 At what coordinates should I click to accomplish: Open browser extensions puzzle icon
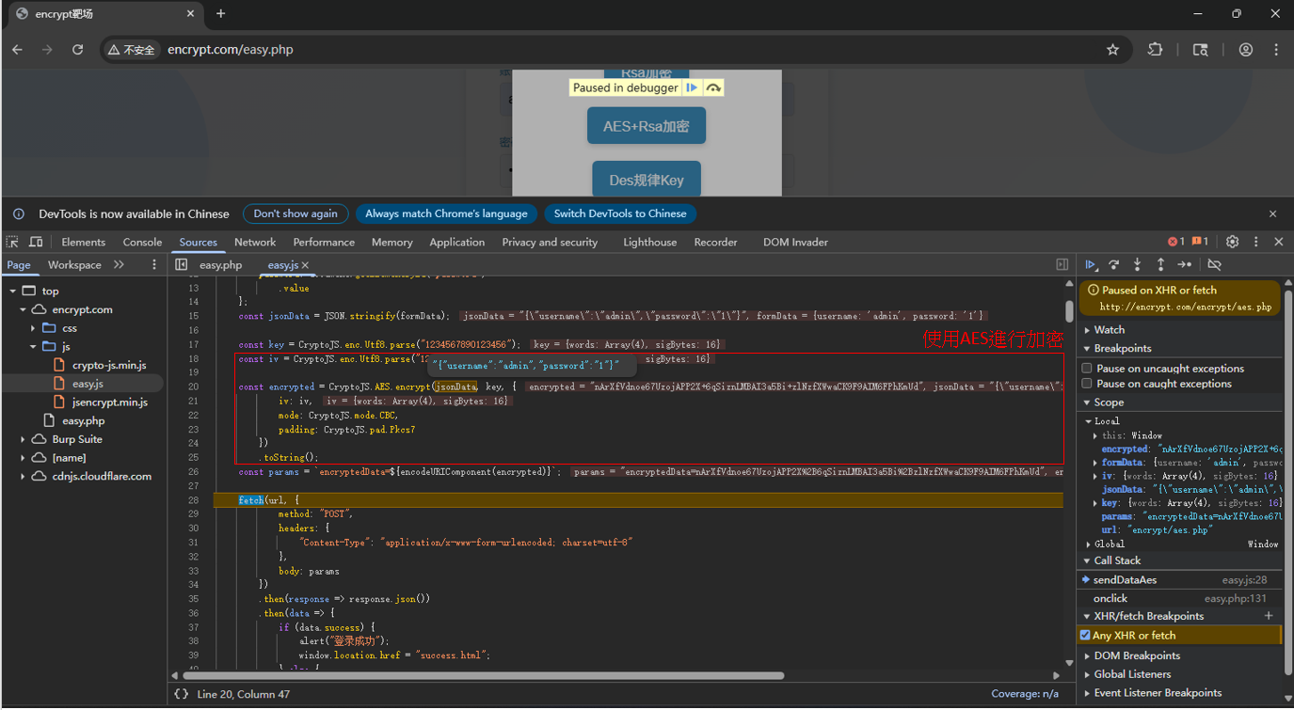pyautogui.click(x=1155, y=50)
